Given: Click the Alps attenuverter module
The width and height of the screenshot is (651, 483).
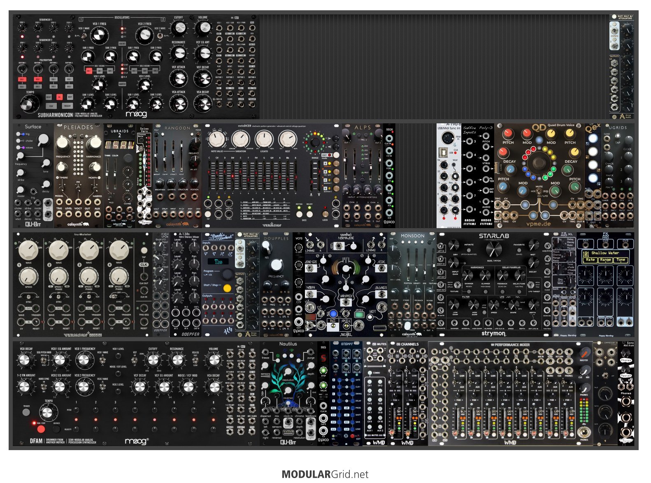Looking at the screenshot, I should 363,176.
